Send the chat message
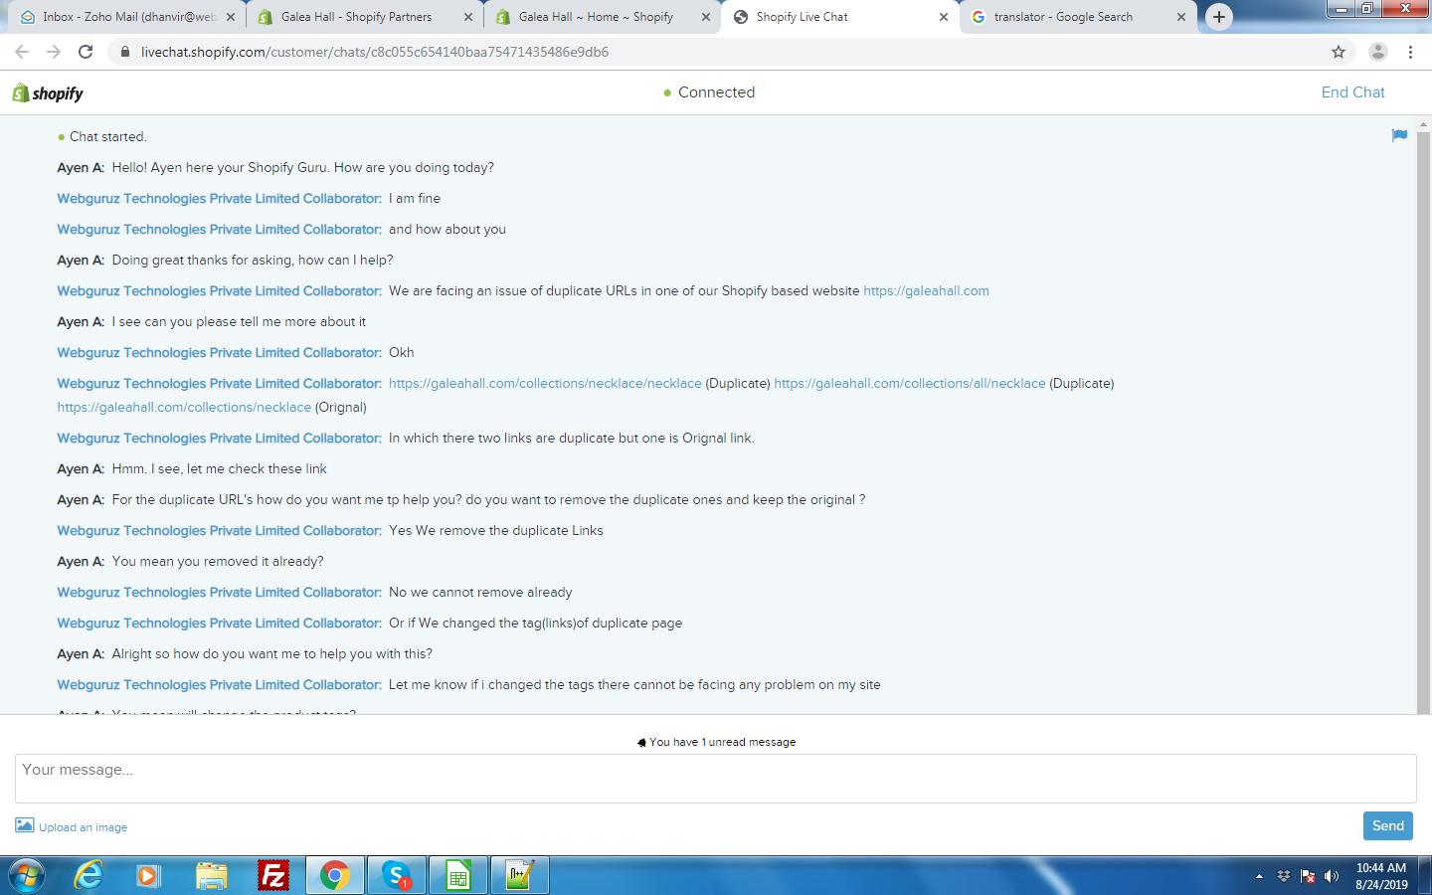 [x=1387, y=825]
